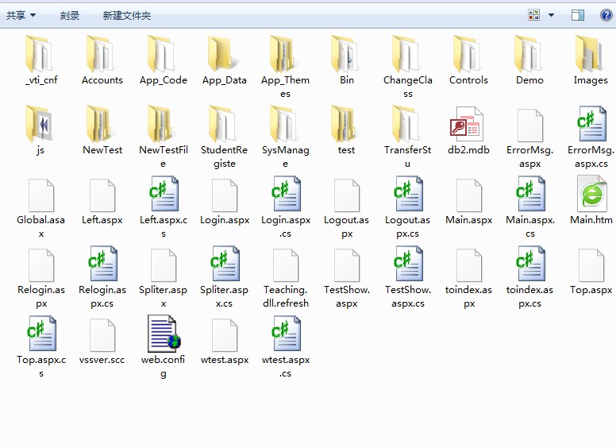Image resolution: width=616 pixels, height=448 pixels.
Task: Toggle the preview pane button
Action: [x=578, y=15]
